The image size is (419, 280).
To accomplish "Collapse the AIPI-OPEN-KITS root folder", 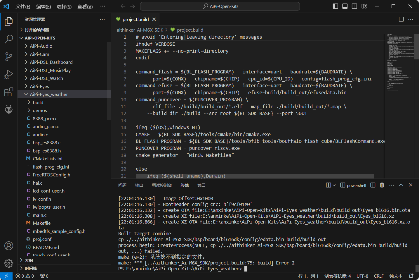I will 64,38.
